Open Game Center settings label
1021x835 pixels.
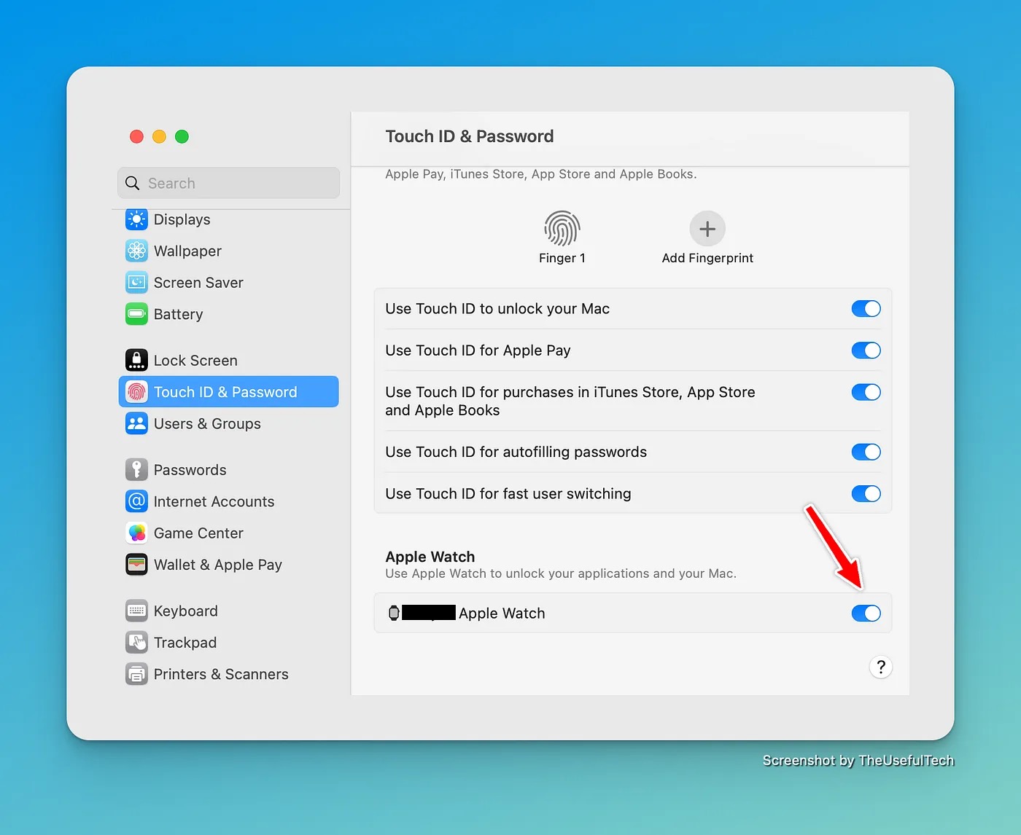198,533
